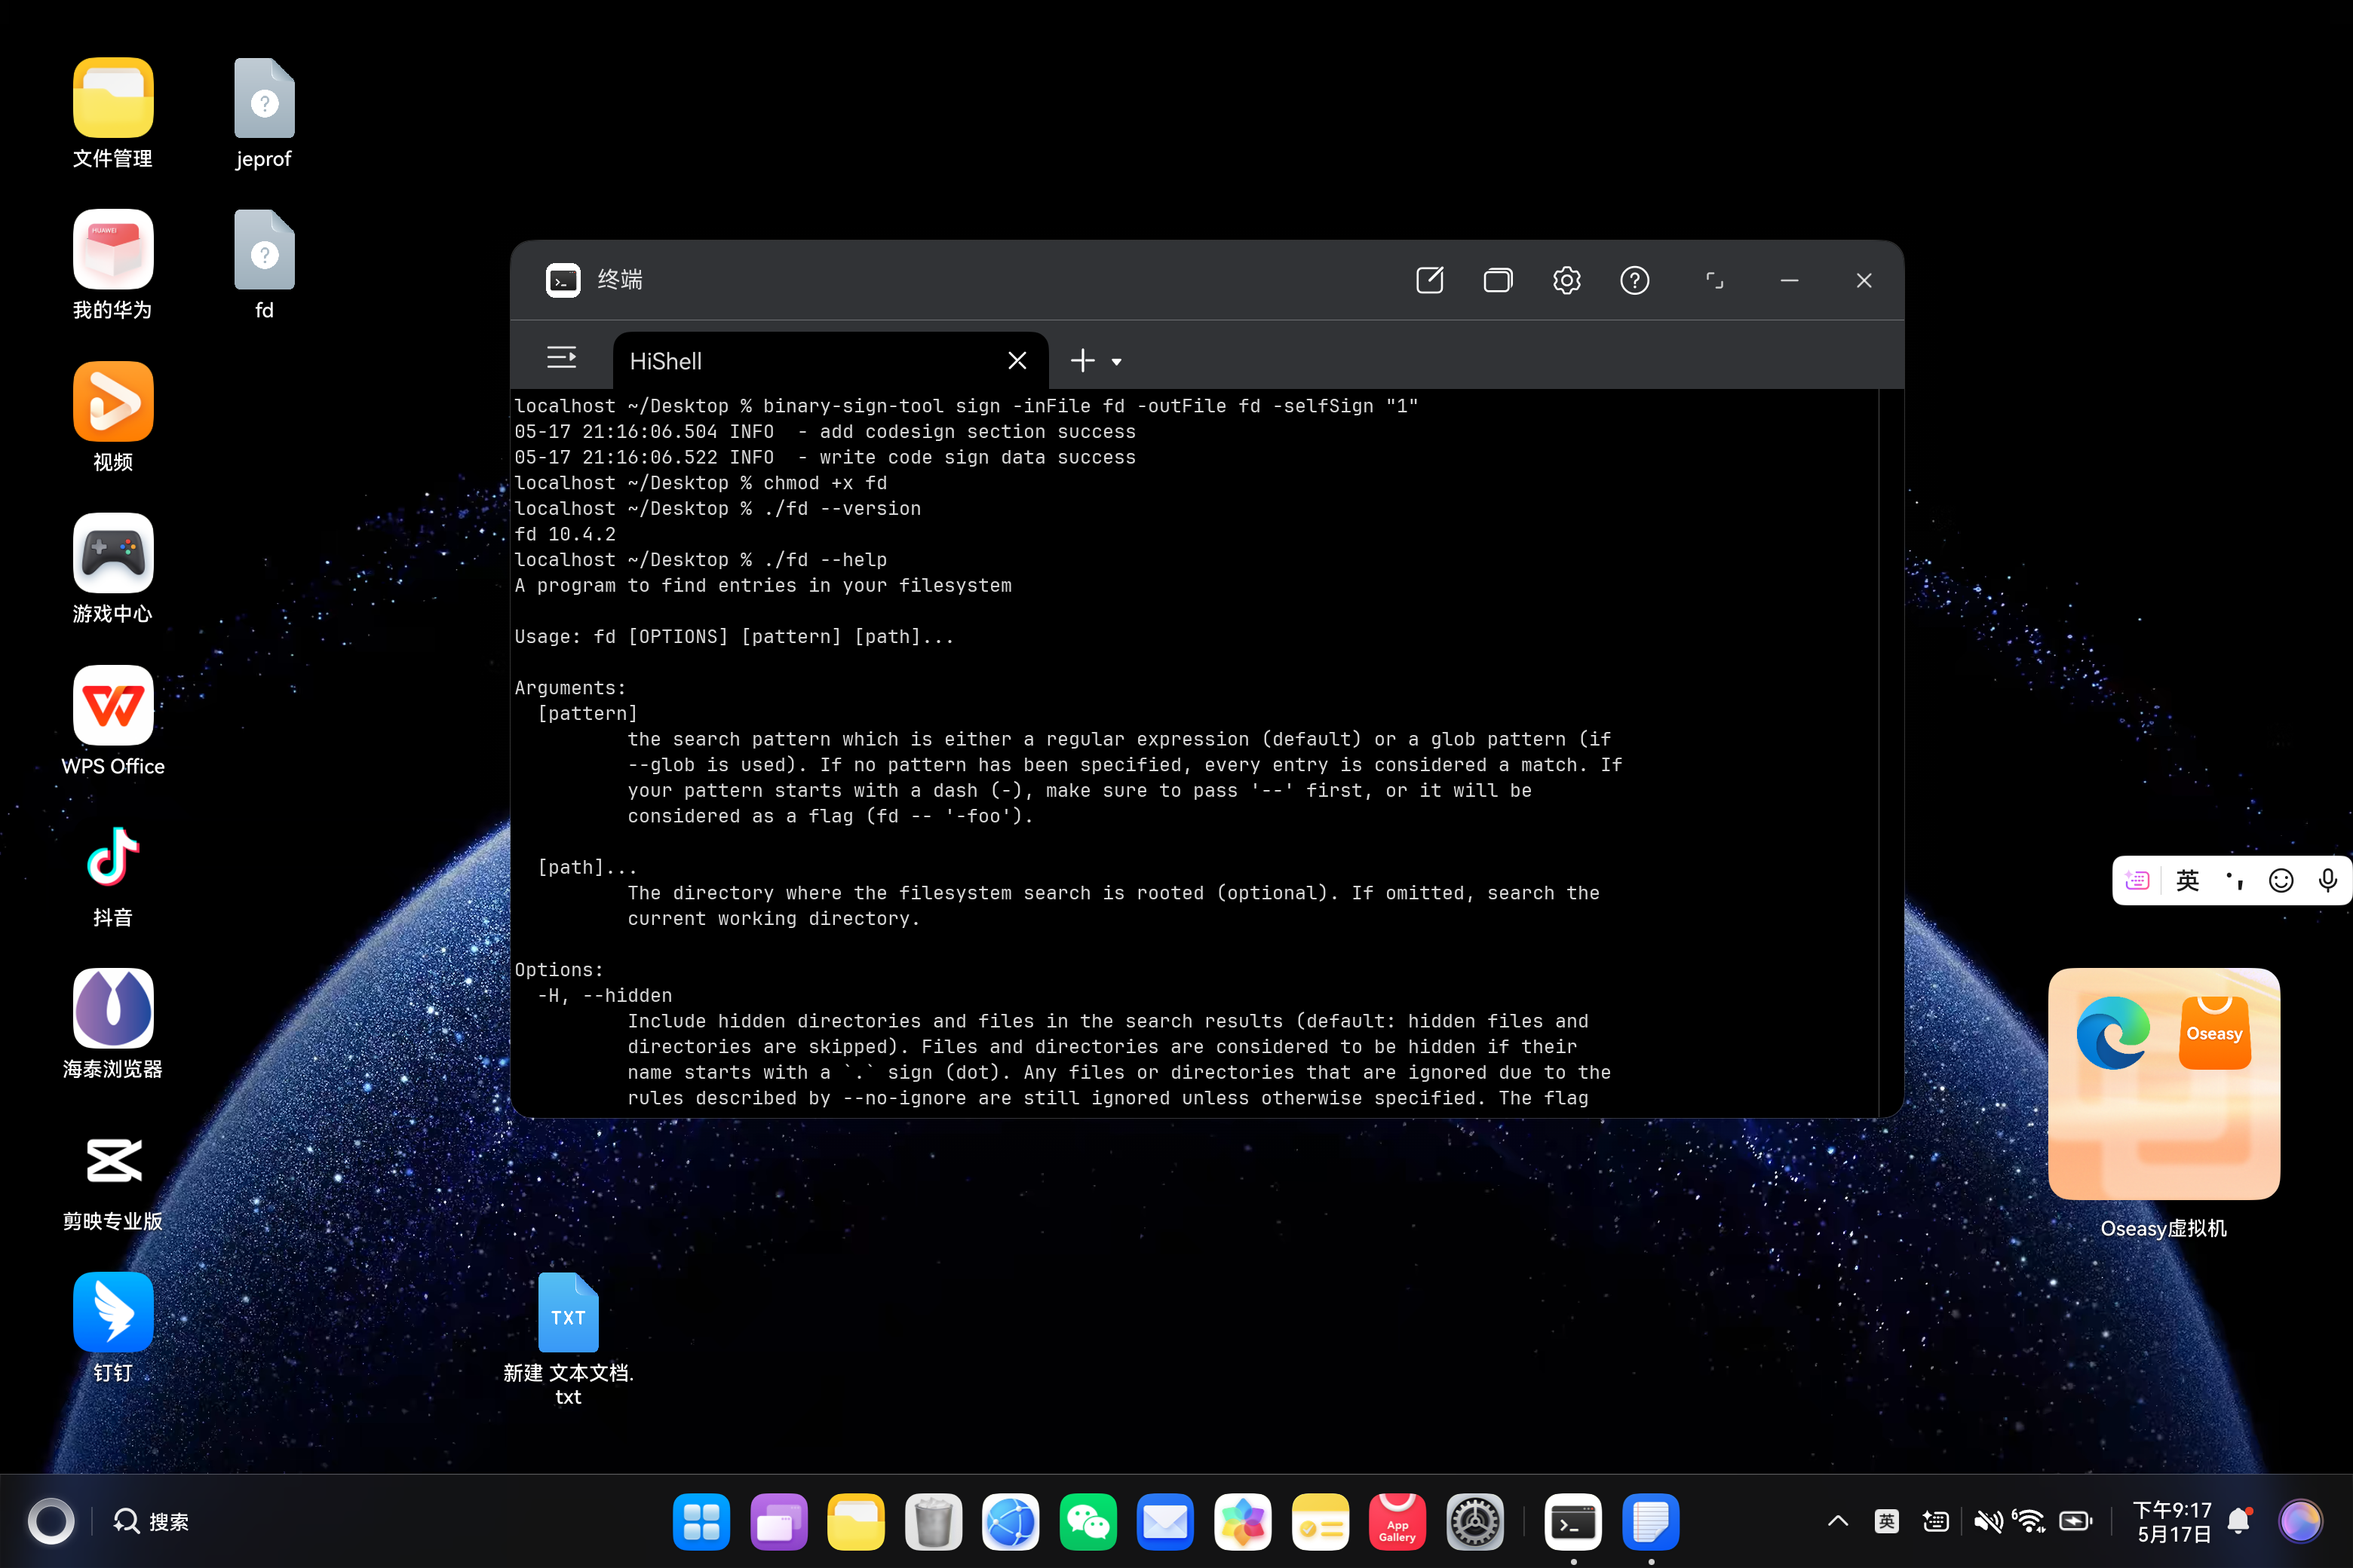Open 我的华为 desktop app
Screen dimensions: 2353x1568
[113, 265]
